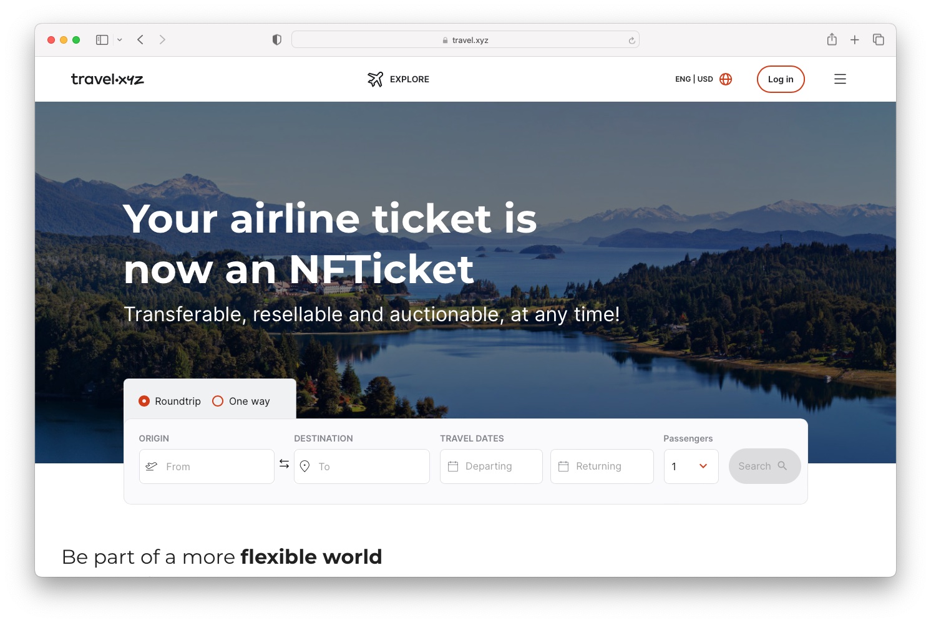Click the Search flights button
The image size is (931, 623).
click(x=764, y=466)
